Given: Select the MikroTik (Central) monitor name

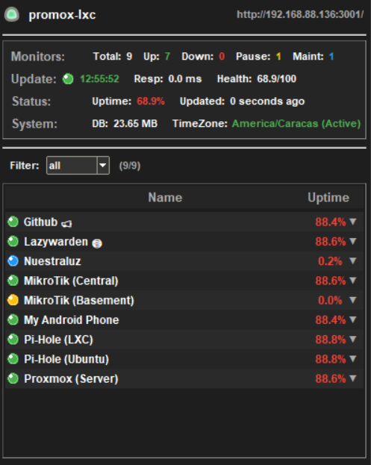Looking at the screenshot, I should 71,281.
